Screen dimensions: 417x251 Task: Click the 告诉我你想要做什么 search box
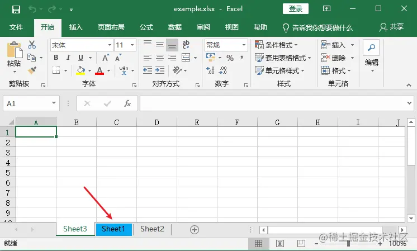318,27
